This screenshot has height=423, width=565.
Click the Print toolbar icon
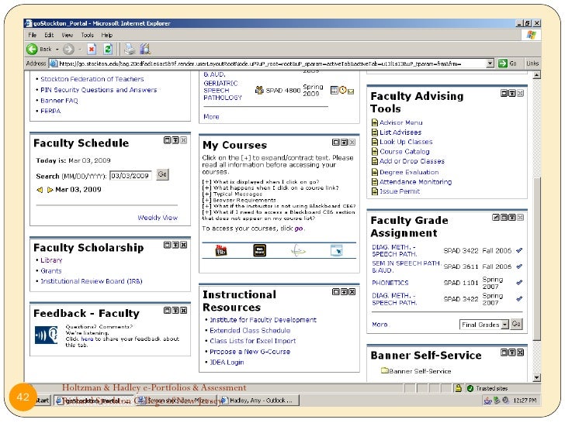130,49
